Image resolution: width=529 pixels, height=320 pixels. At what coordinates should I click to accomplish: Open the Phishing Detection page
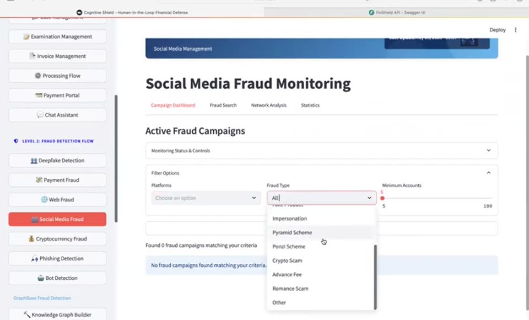point(57,259)
